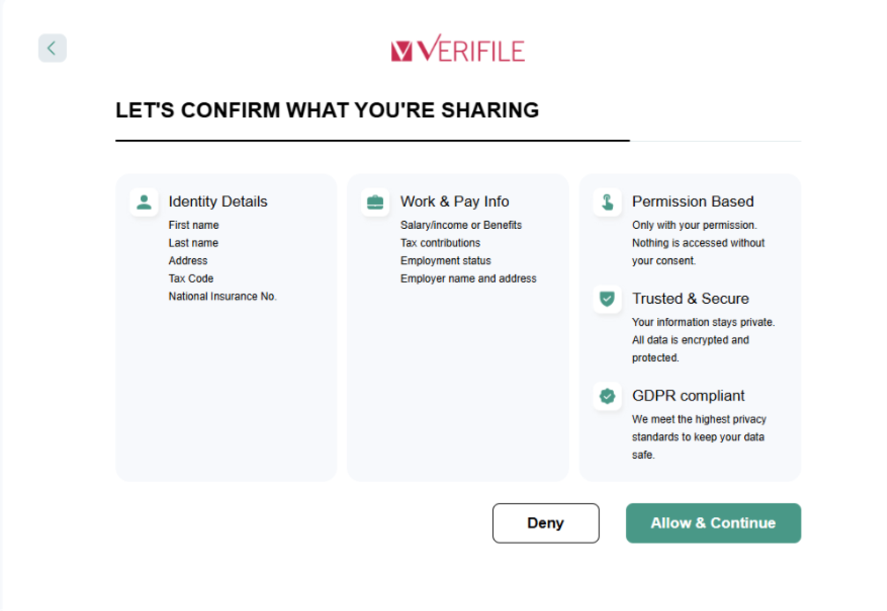Click the Permission Based touch icon
This screenshot has width=887, height=611.
607,202
